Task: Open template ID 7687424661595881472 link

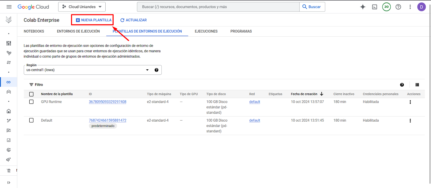Action: [x=107, y=120]
